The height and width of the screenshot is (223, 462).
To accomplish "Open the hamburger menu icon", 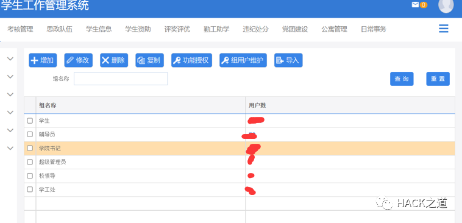I will [444, 29].
